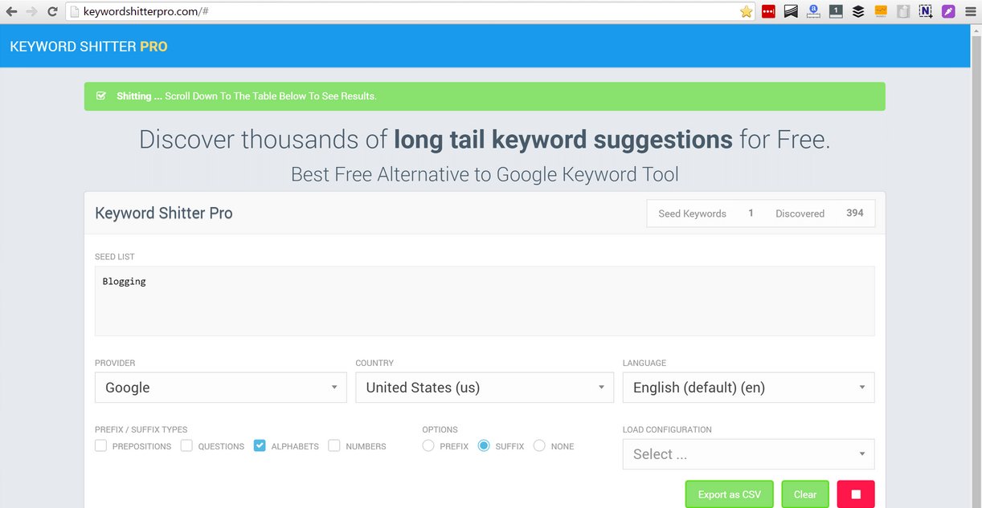Viewport: 982px width, 508px height.
Task: Click the purple pen extension icon
Action: pyautogui.click(x=948, y=11)
